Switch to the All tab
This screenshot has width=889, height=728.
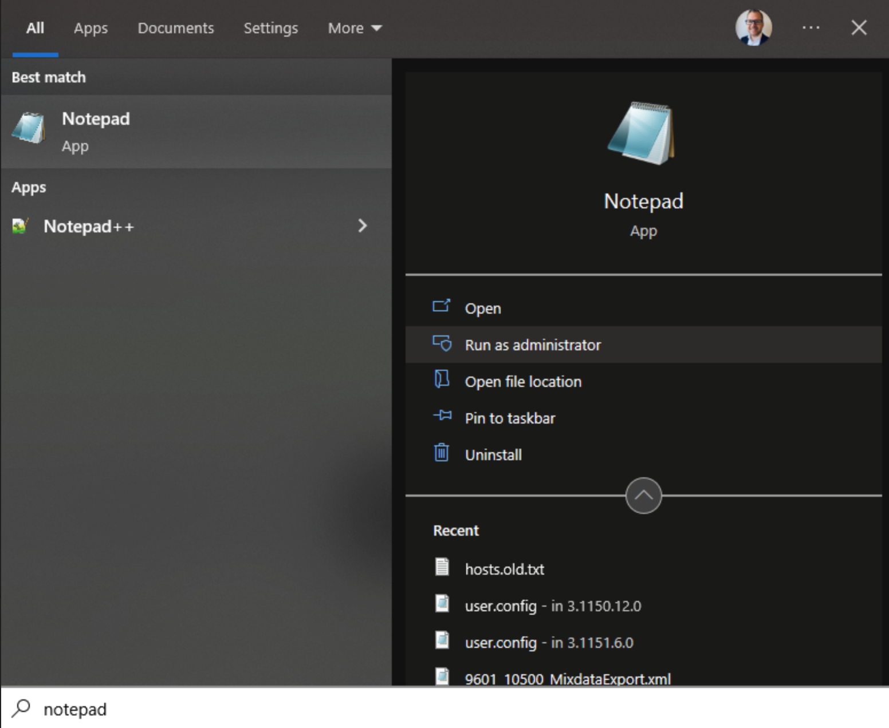pyautogui.click(x=35, y=28)
